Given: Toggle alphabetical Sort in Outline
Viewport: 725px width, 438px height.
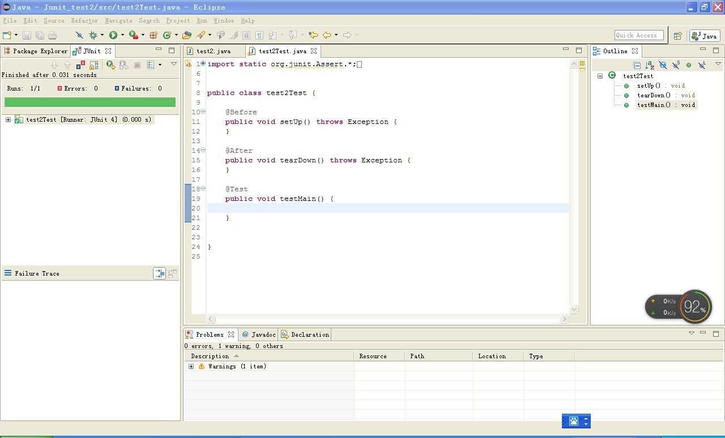Looking at the screenshot, I should point(650,65).
